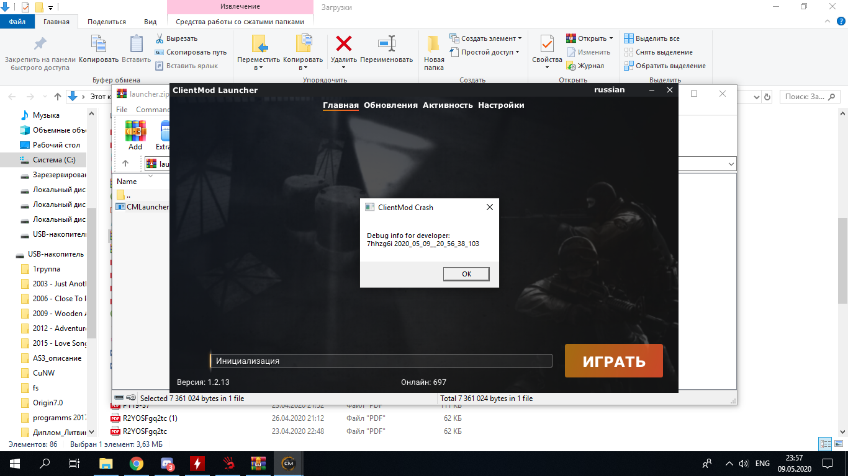848x476 pixels.
Task: Open Chrome from the taskbar
Action: pyautogui.click(x=137, y=464)
